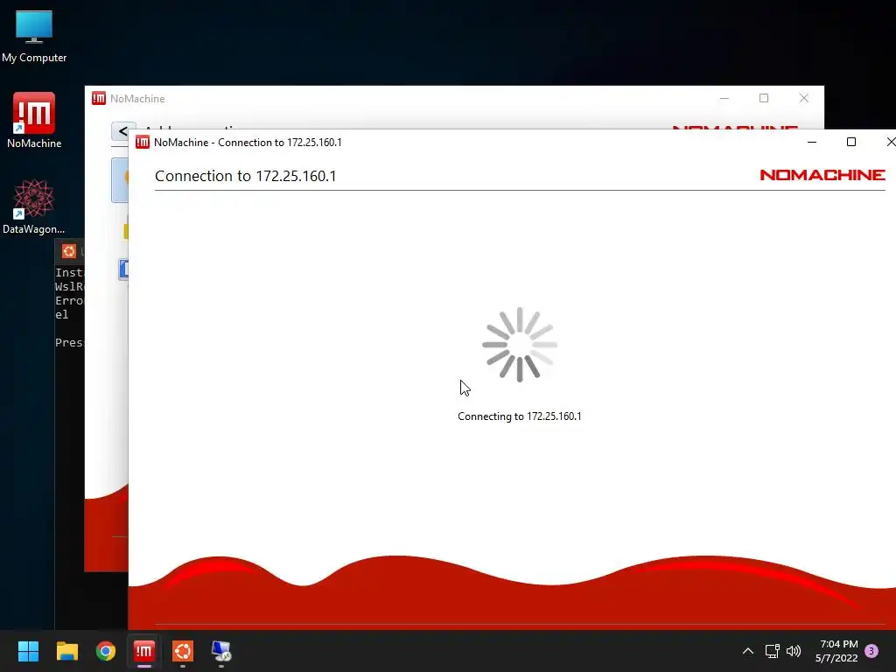Open the Windows Start menu
This screenshot has height=672, width=896.
pos(28,651)
